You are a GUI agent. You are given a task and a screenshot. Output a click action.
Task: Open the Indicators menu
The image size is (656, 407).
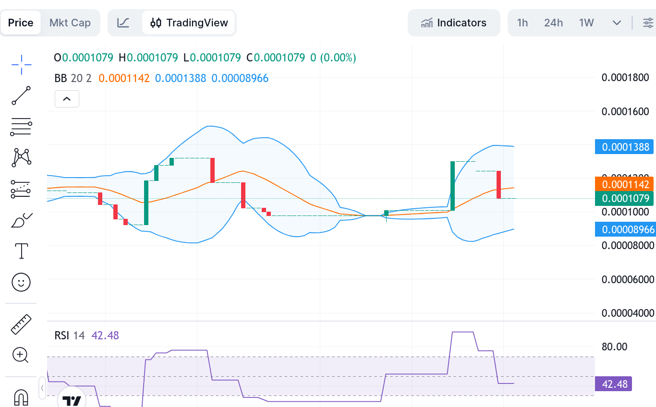click(454, 23)
